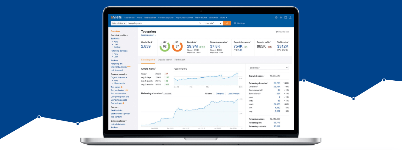Open the Linked domains sidebar link
Screen dimensions: 402x150
tap(118, 124)
